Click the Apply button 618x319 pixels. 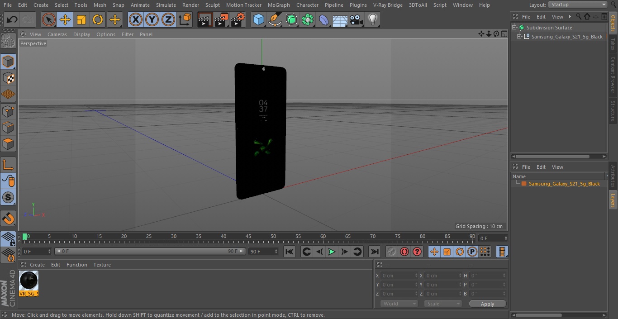point(487,304)
